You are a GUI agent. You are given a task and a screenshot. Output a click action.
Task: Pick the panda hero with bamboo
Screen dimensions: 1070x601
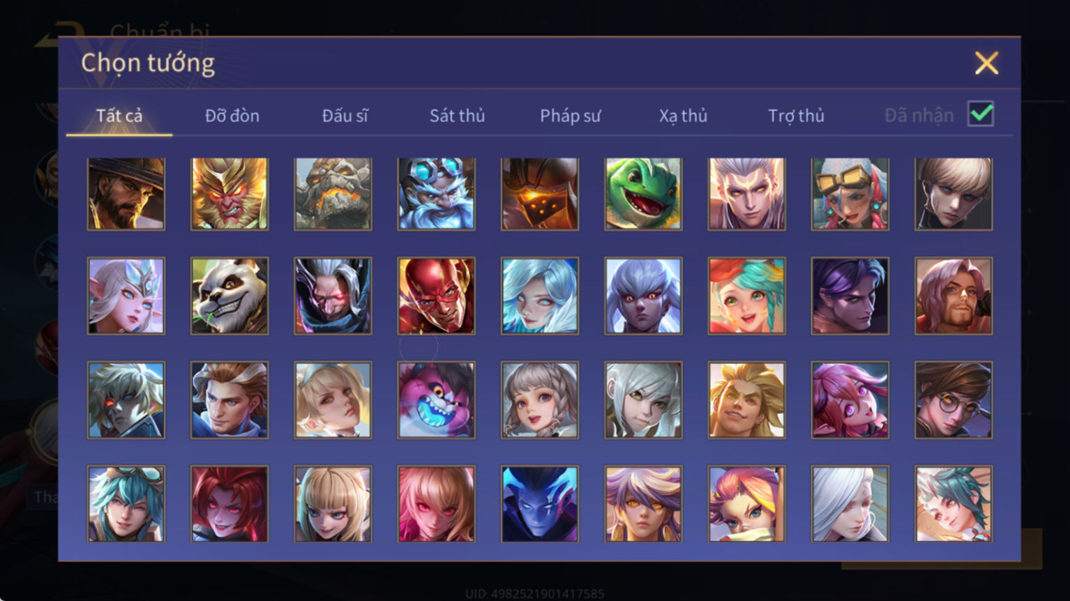(229, 296)
